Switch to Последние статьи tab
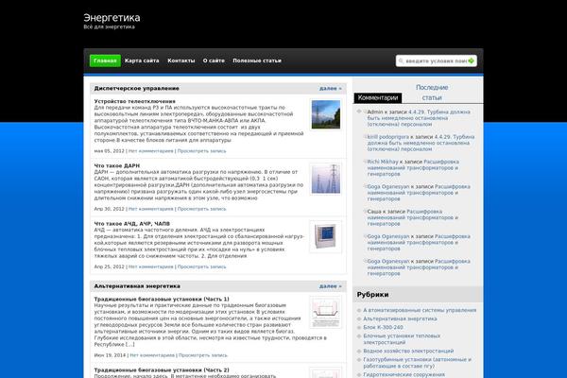The height and width of the screenshot is (378, 567). [x=432, y=93]
